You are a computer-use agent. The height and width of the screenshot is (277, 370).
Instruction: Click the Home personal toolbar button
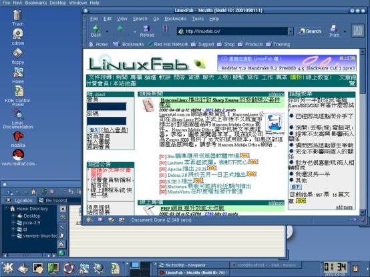(98, 44)
